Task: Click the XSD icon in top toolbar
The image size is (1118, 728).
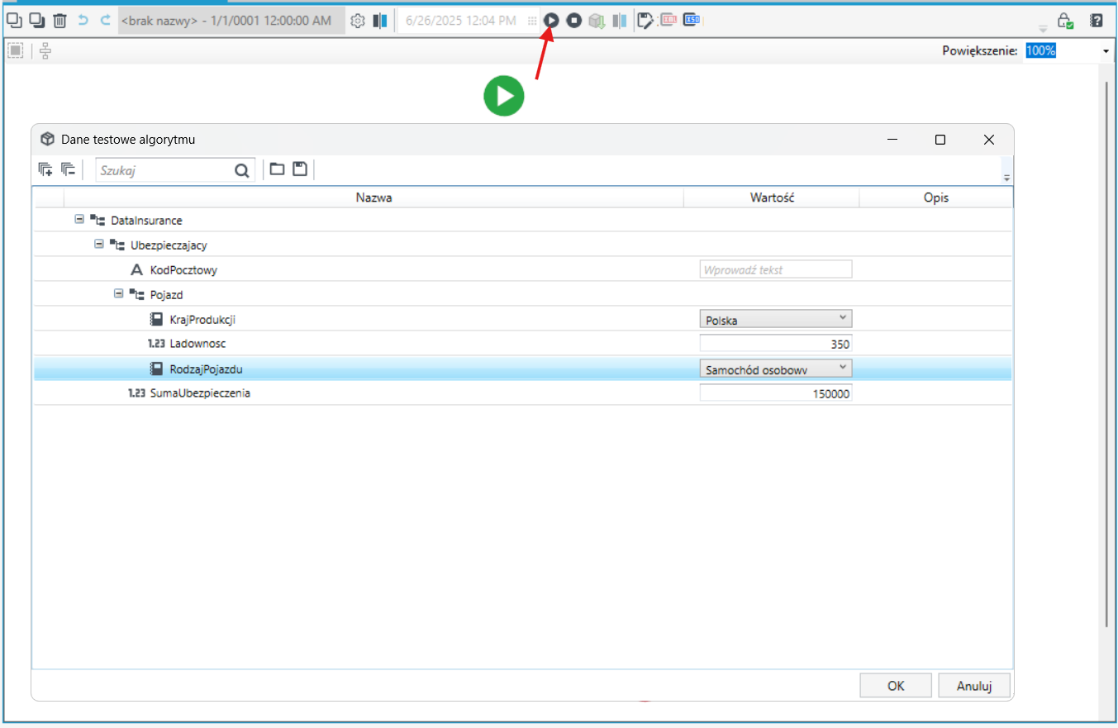Action: click(x=692, y=21)
